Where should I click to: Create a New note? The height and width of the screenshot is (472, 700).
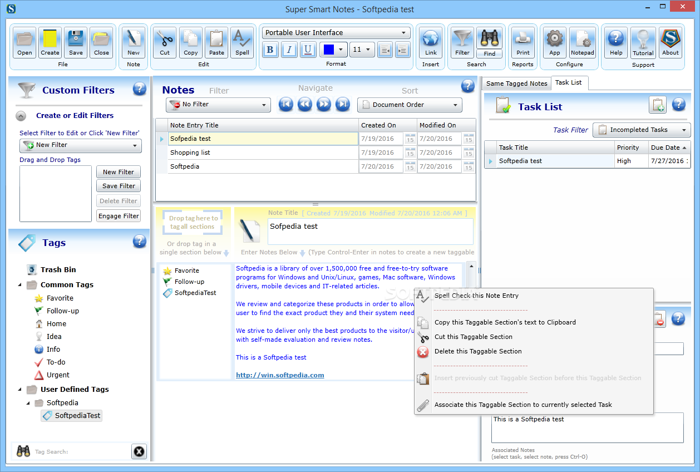click(134, 42)
